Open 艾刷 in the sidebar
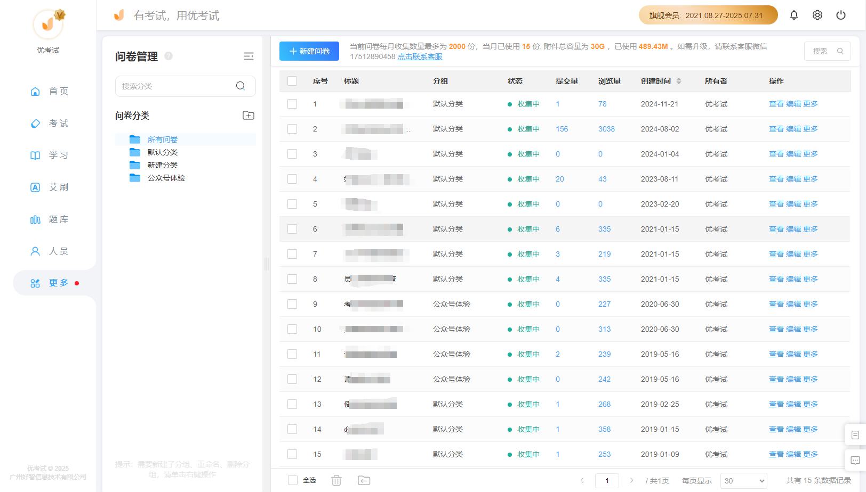The image size is (866, 492). pos(49,187)
